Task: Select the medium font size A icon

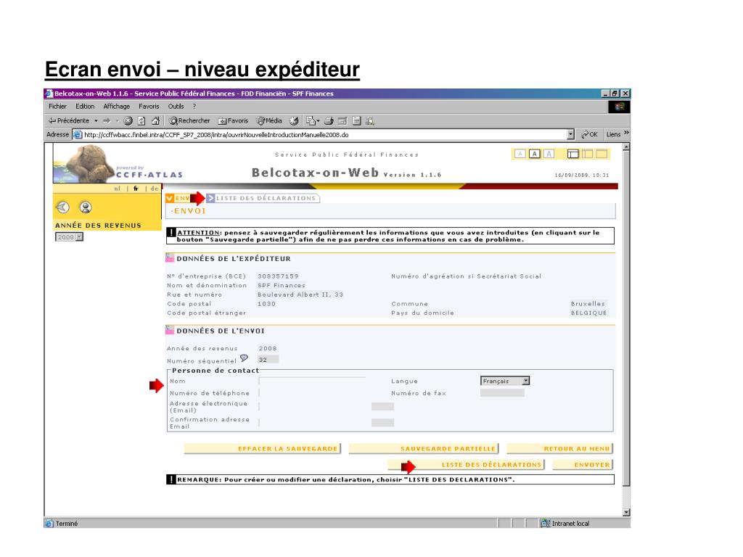Action: click(x=535, y=154)
